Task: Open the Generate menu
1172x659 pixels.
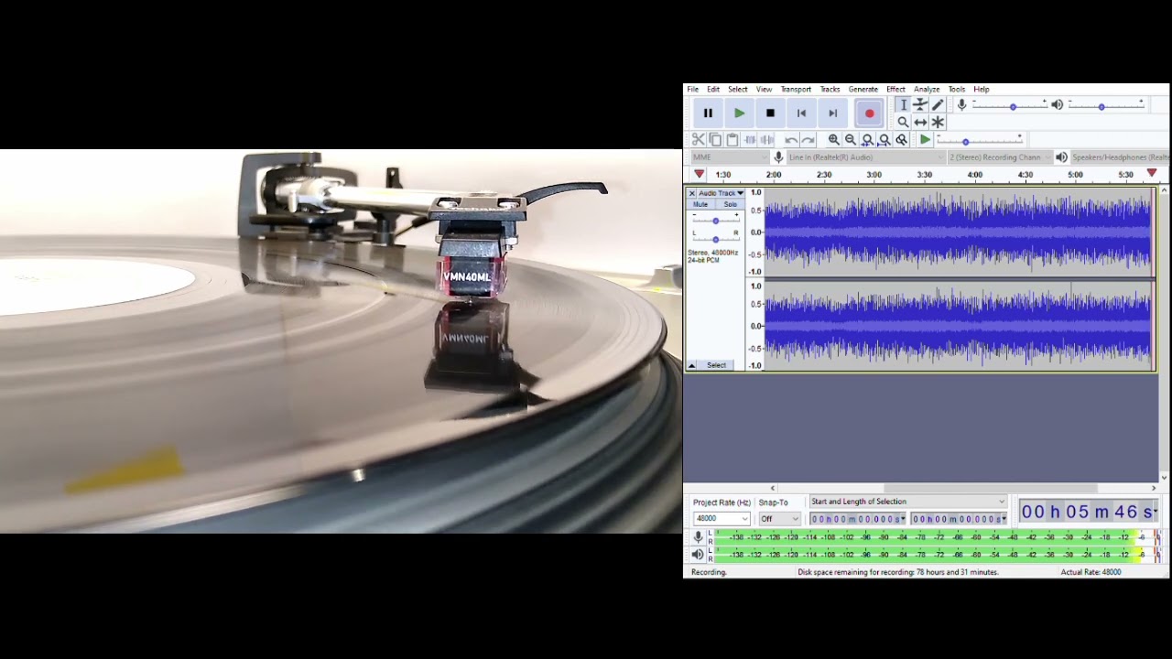Action: tap(863, 90)
